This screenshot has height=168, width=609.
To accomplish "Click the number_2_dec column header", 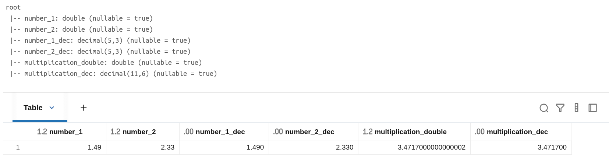I will point(309,132).
